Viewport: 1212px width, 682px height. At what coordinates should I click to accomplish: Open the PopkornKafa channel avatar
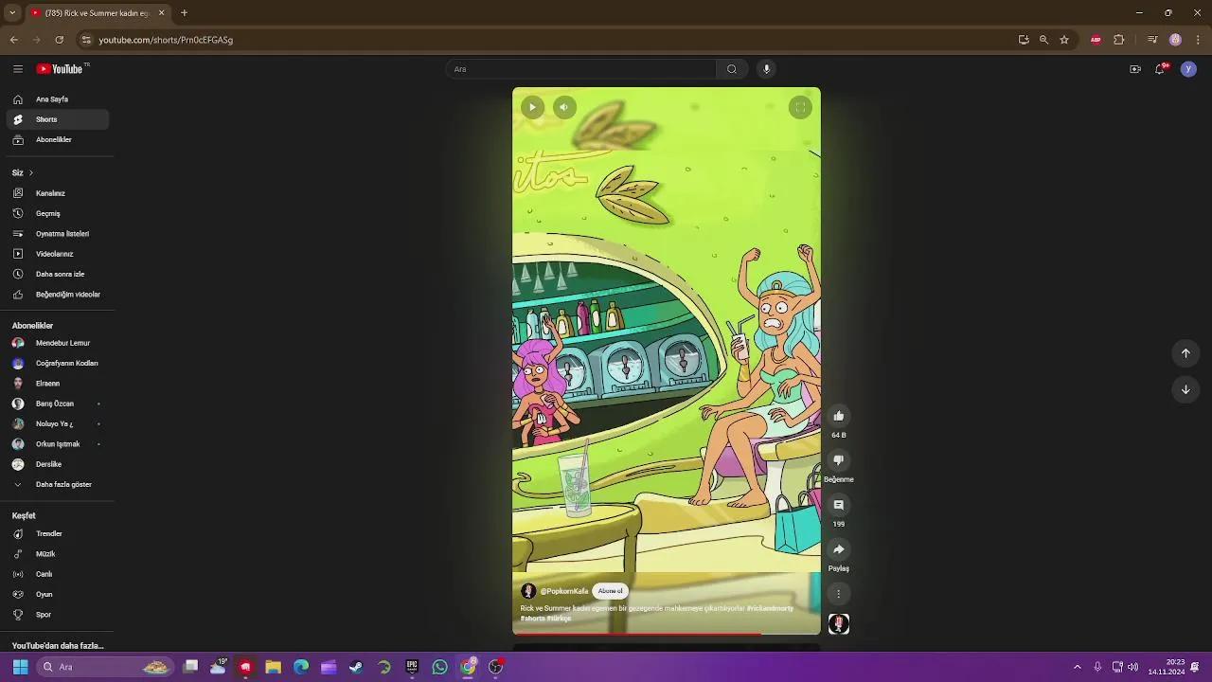(x=528, y=591)
